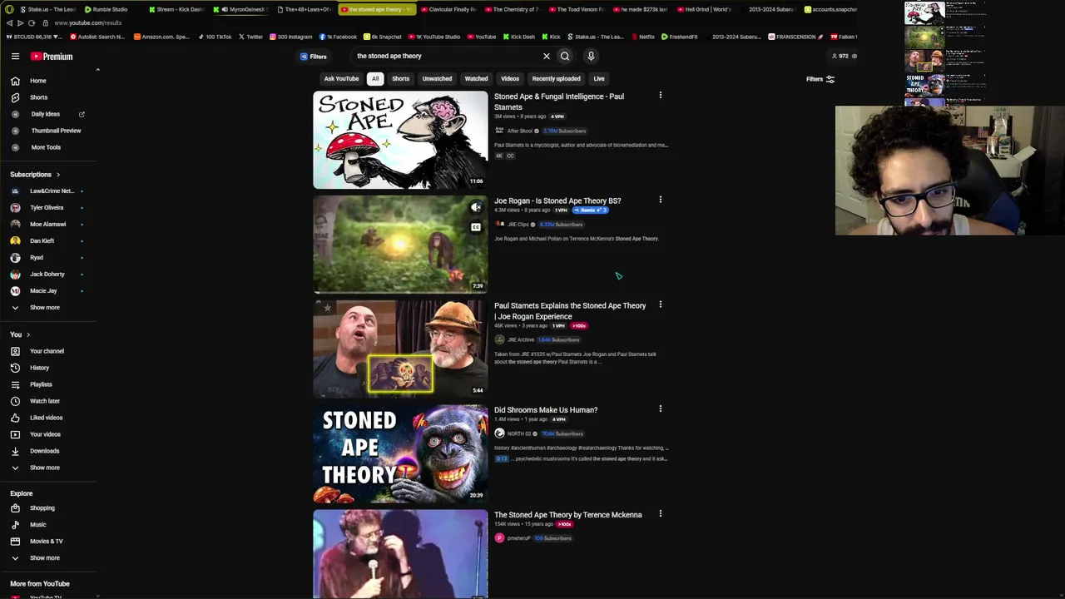
Task: Open Joe Rogan Stoned Ape Theory BS video title
Action: click(x=557, y=200)
